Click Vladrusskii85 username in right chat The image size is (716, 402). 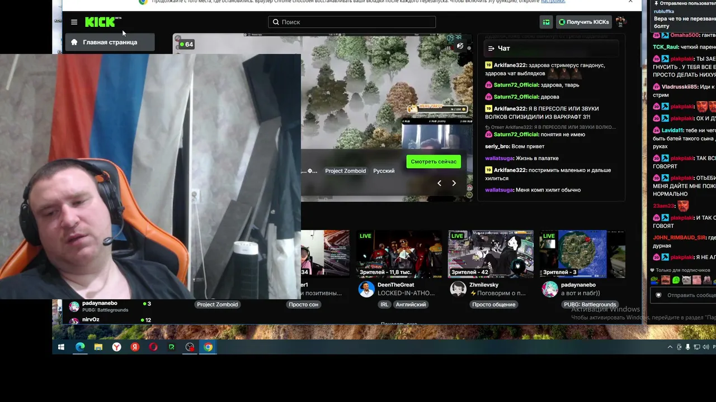pyautogui.click(x=680, y=87)
